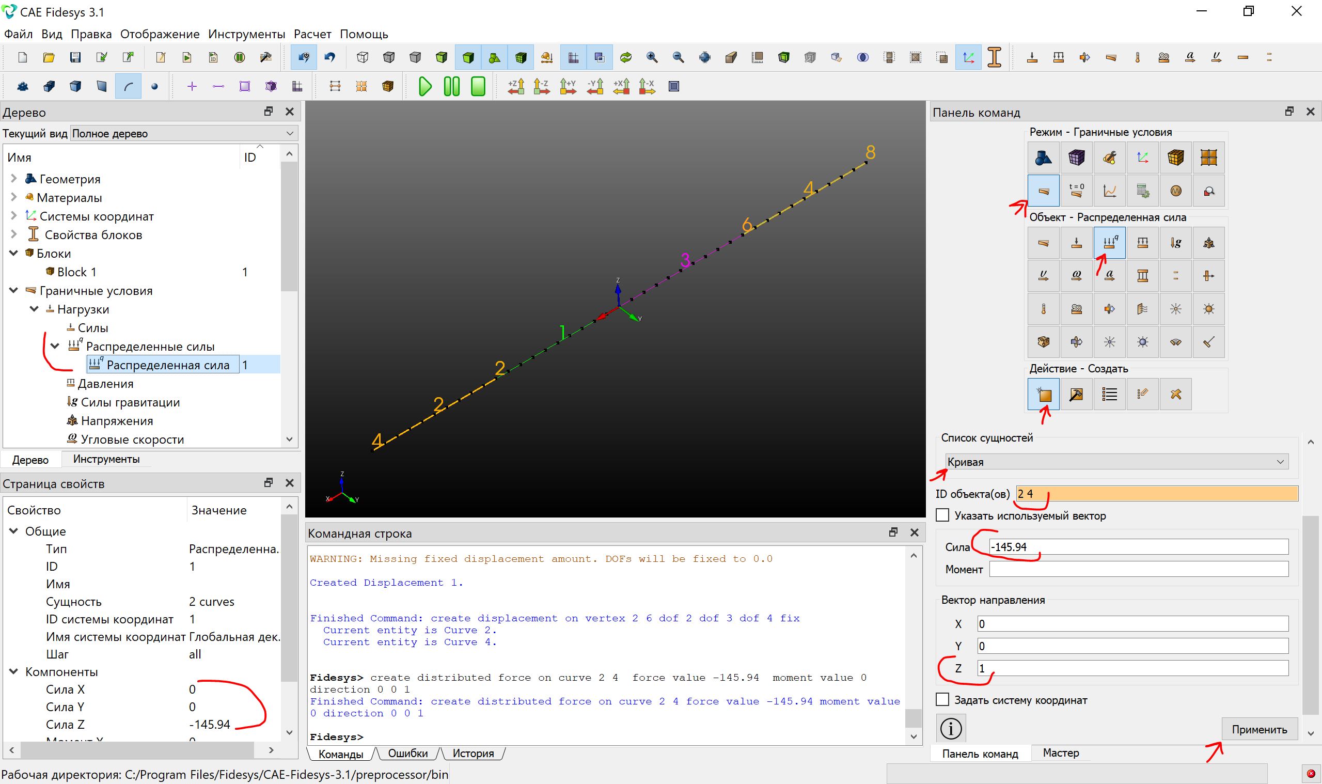Select Gravity force object icon
Image resolution: width=1322 pixels, height=784 pixels.
tap(1176, 243)
